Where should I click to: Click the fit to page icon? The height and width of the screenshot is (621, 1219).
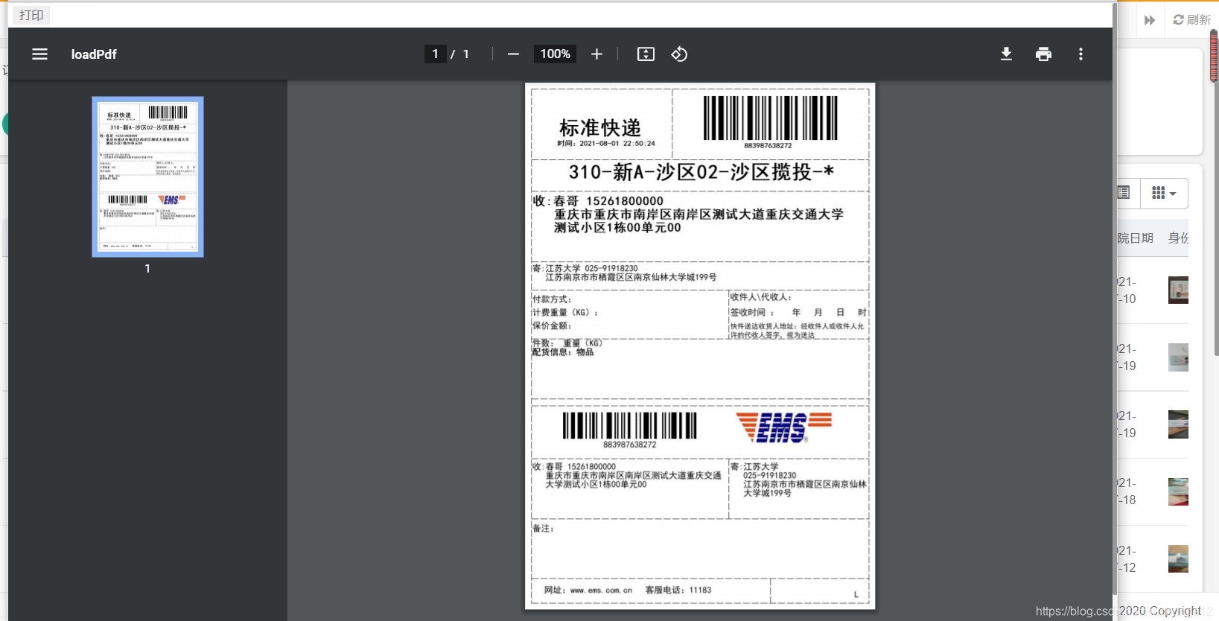pyautogui.click(x=646, y=54)
